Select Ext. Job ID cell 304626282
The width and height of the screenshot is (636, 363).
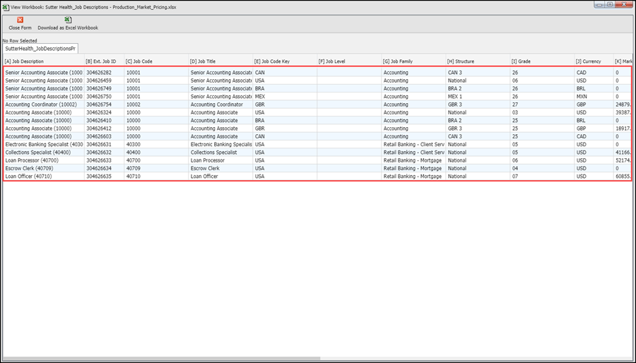[105, 73]
